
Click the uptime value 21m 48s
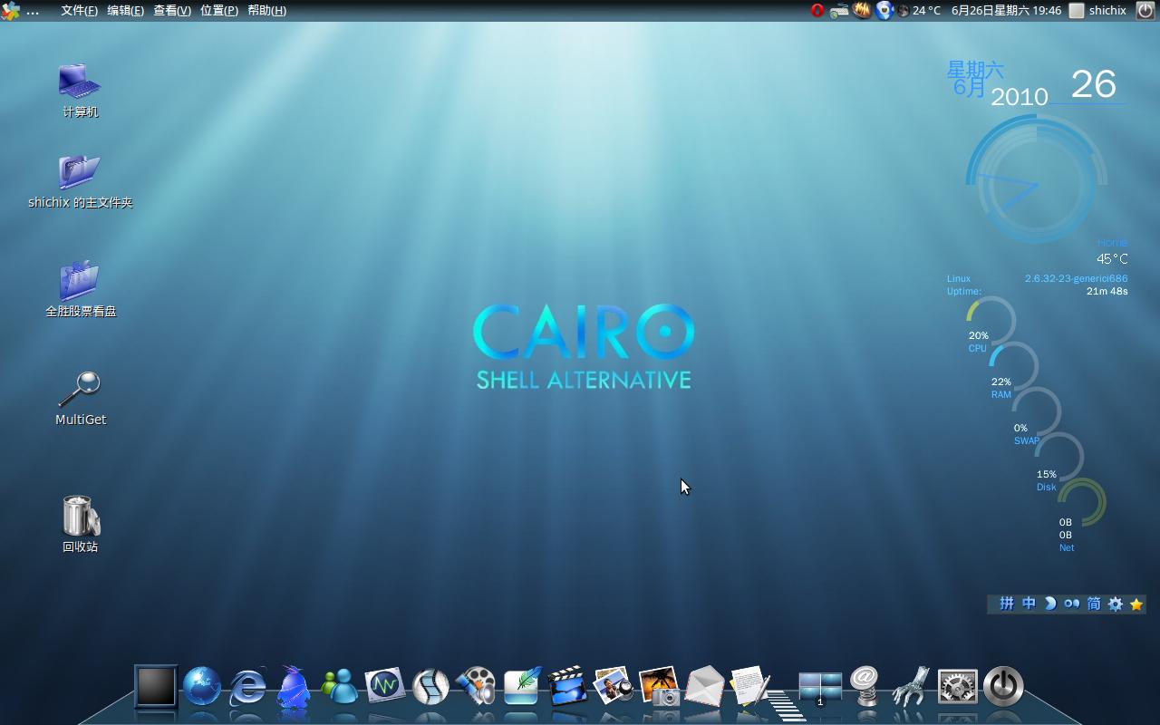[1107, 291]
